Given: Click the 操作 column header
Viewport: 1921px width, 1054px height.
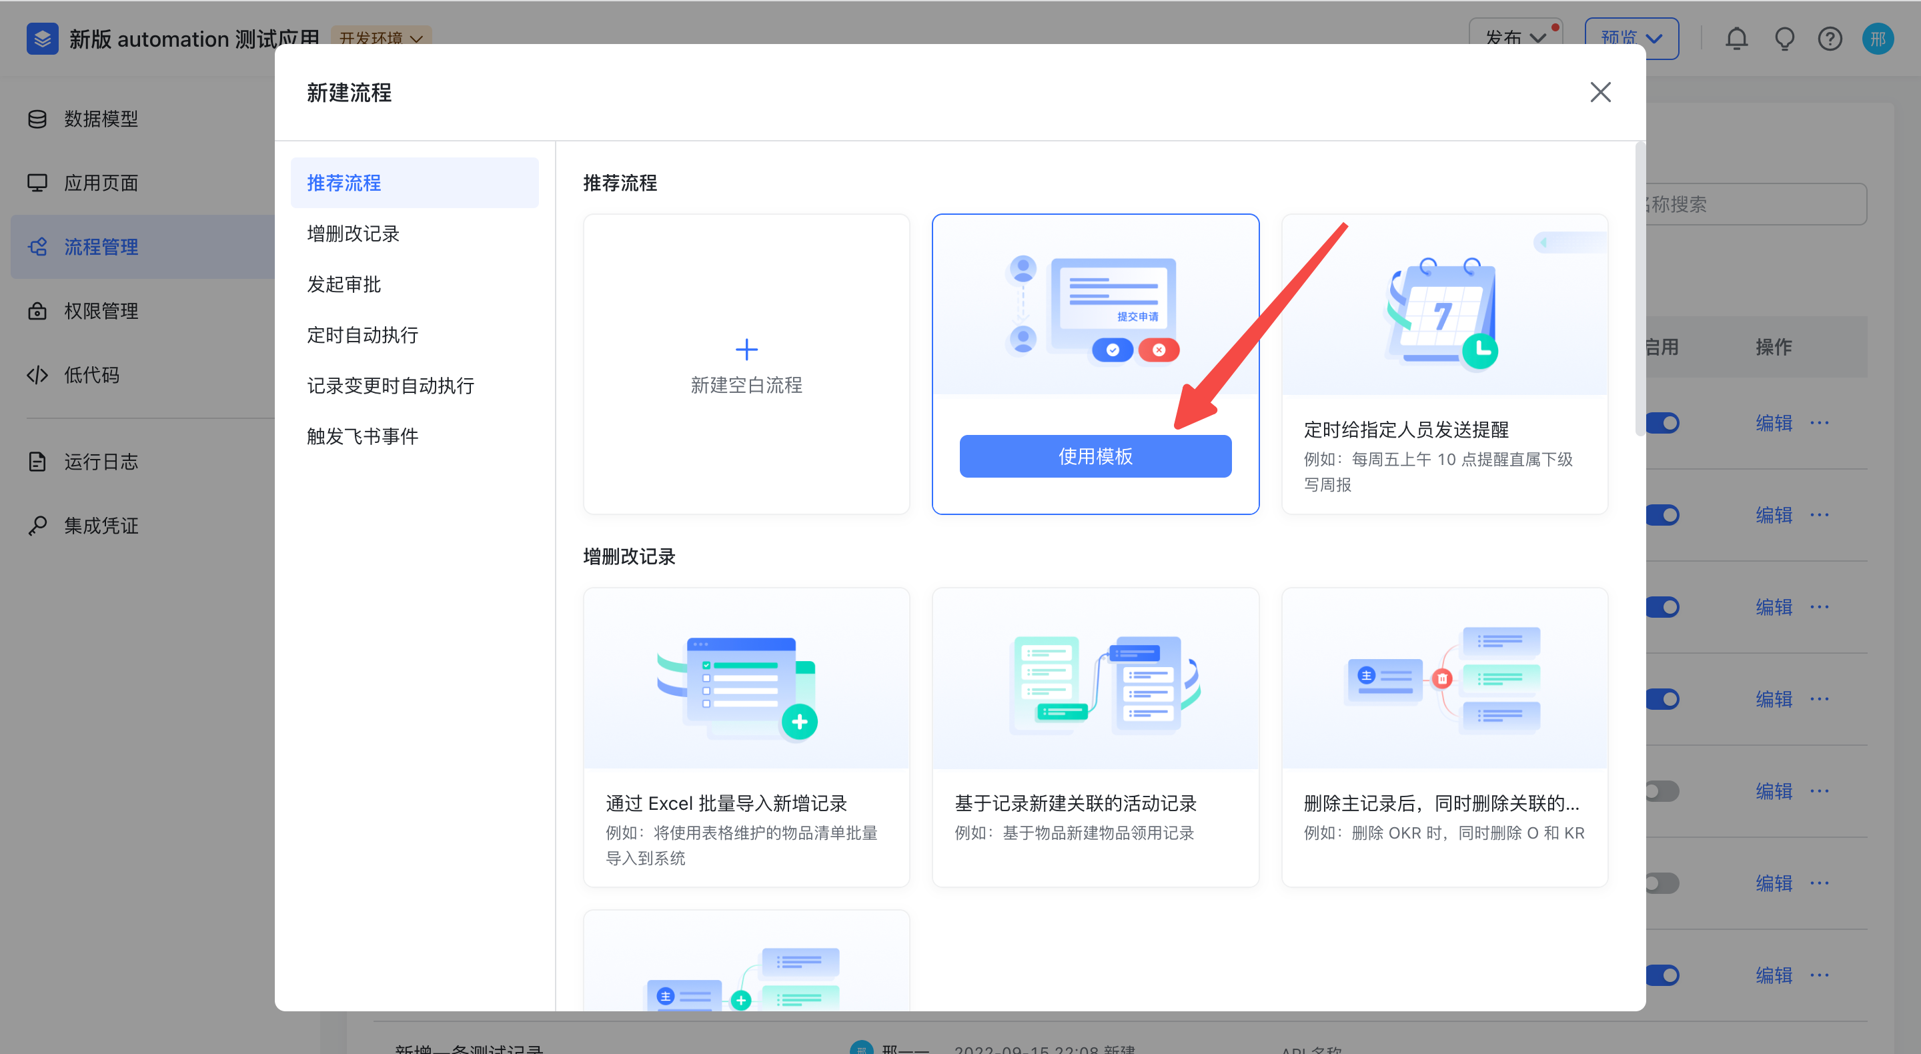Looking at the screenshot, I should point(1774,346).
